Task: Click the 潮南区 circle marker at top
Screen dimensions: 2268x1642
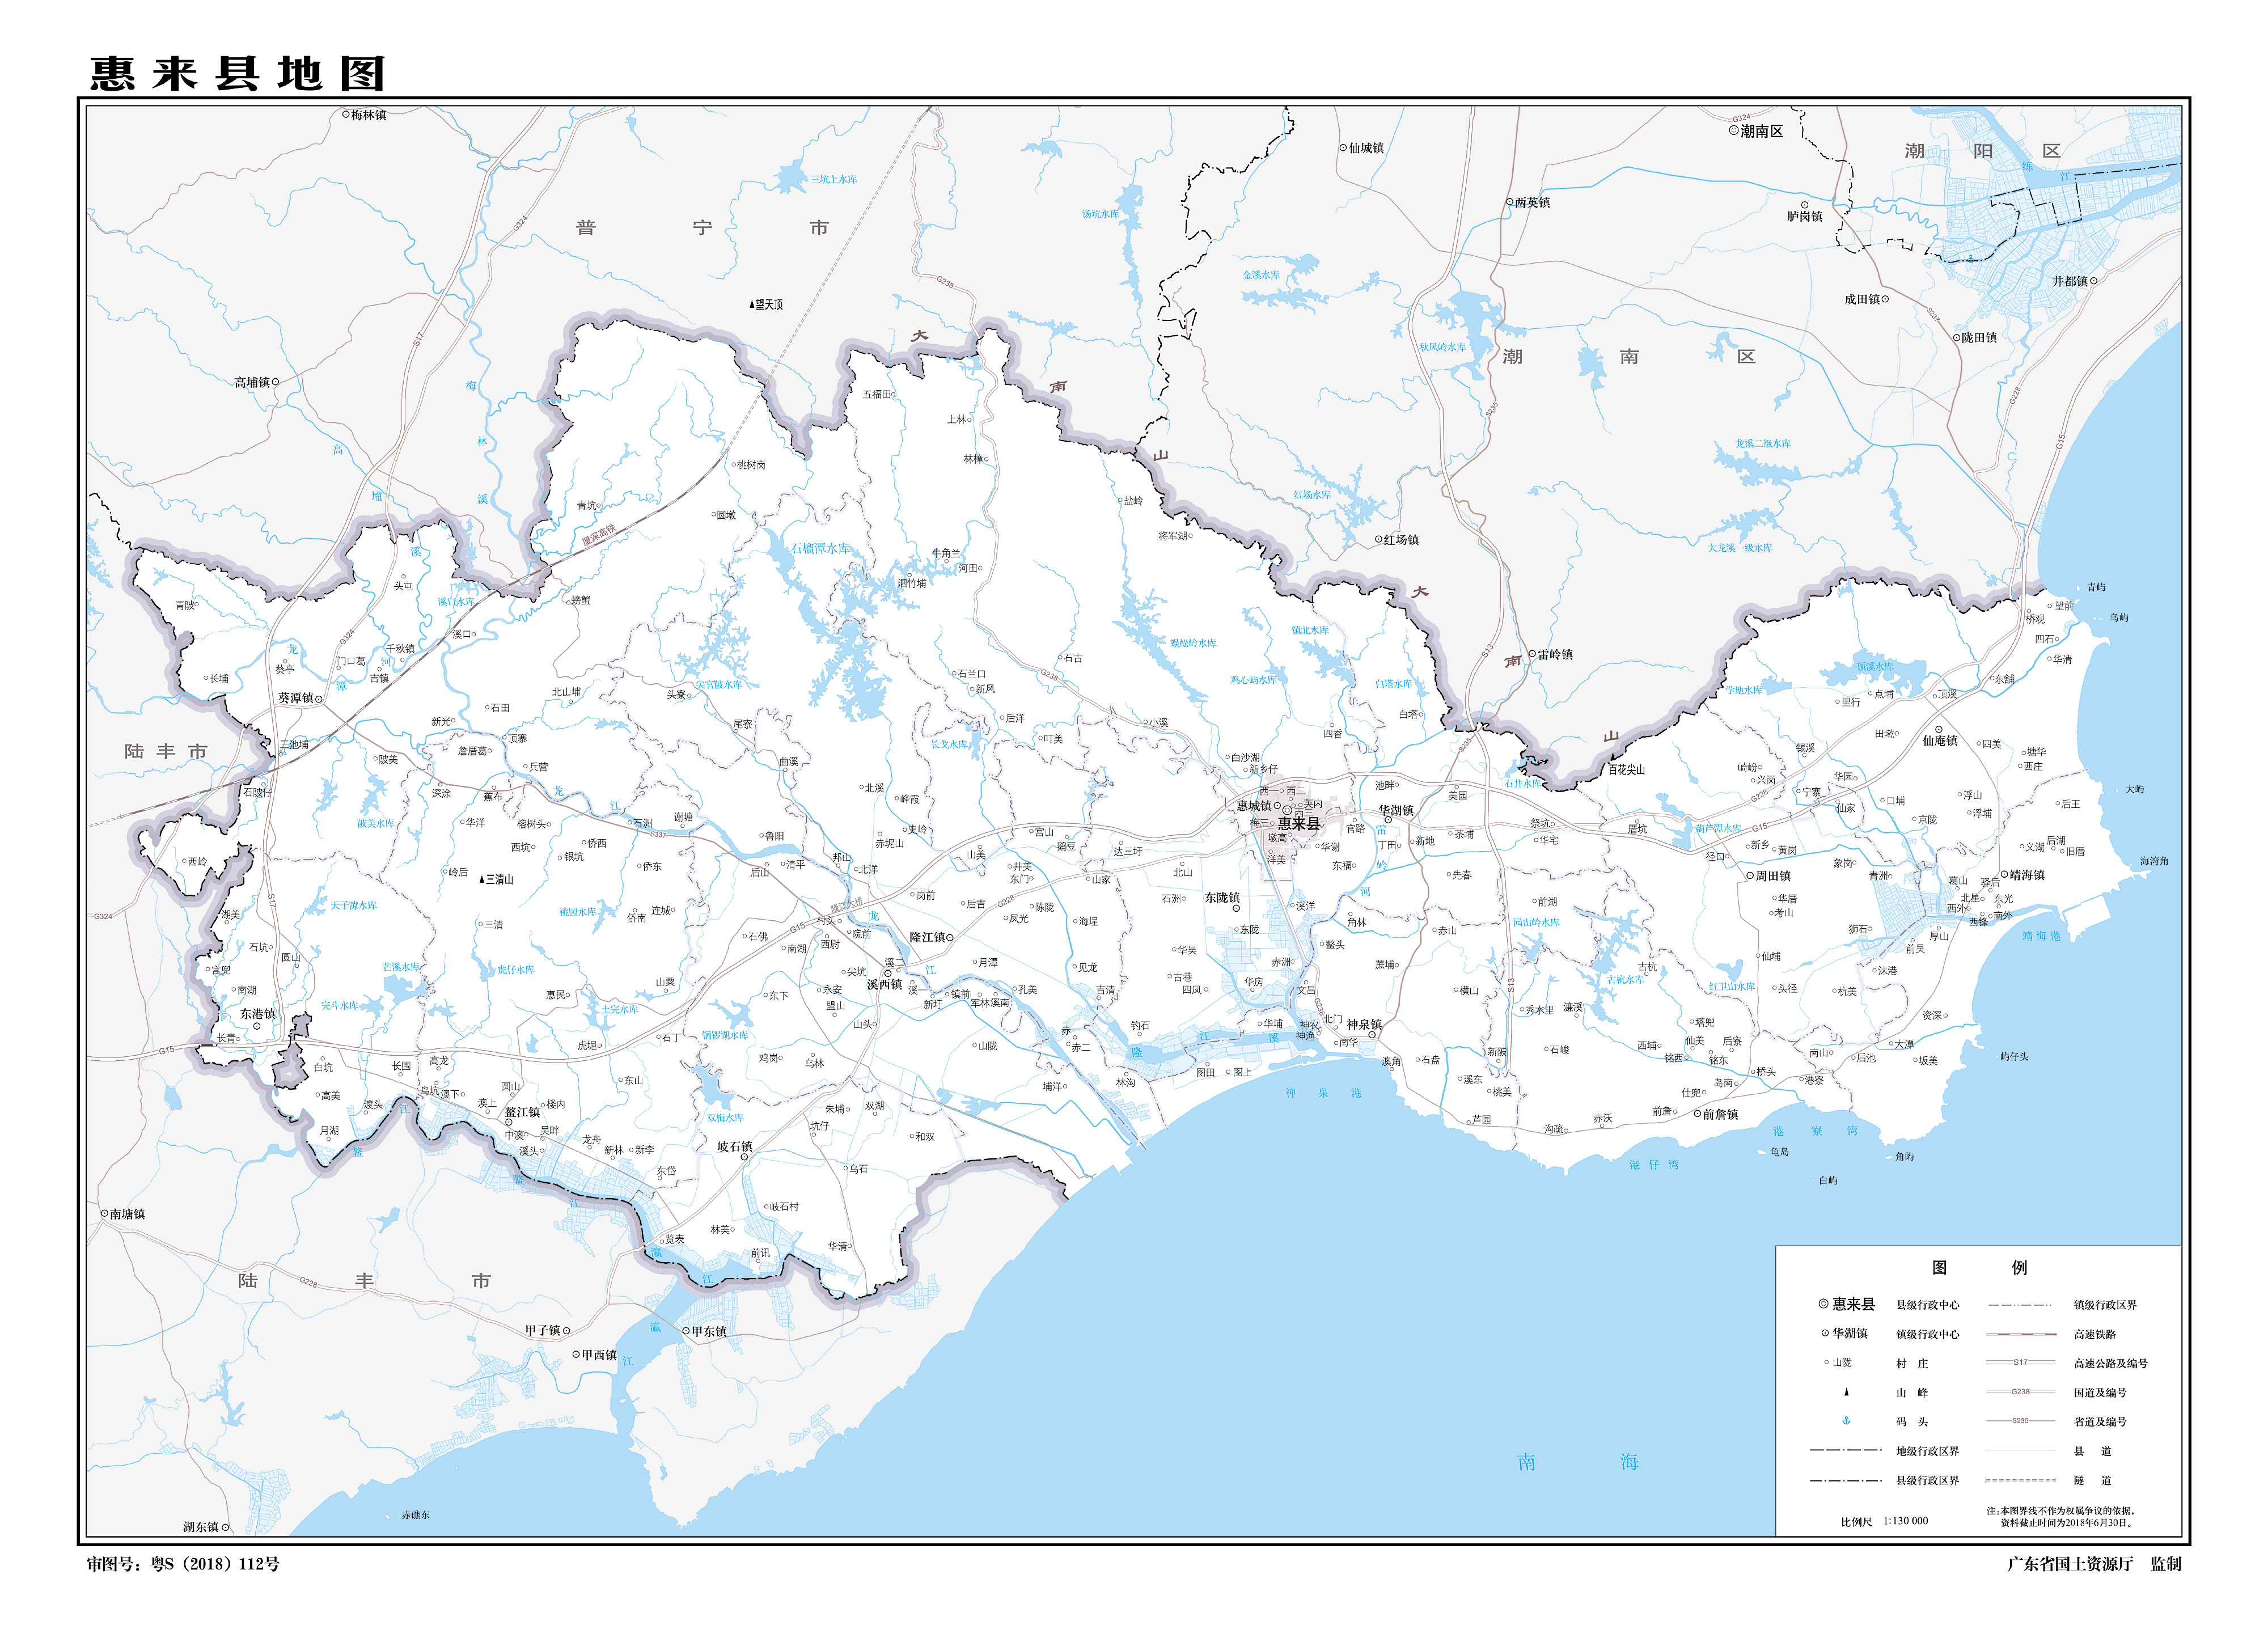Action: [1734, 130]
